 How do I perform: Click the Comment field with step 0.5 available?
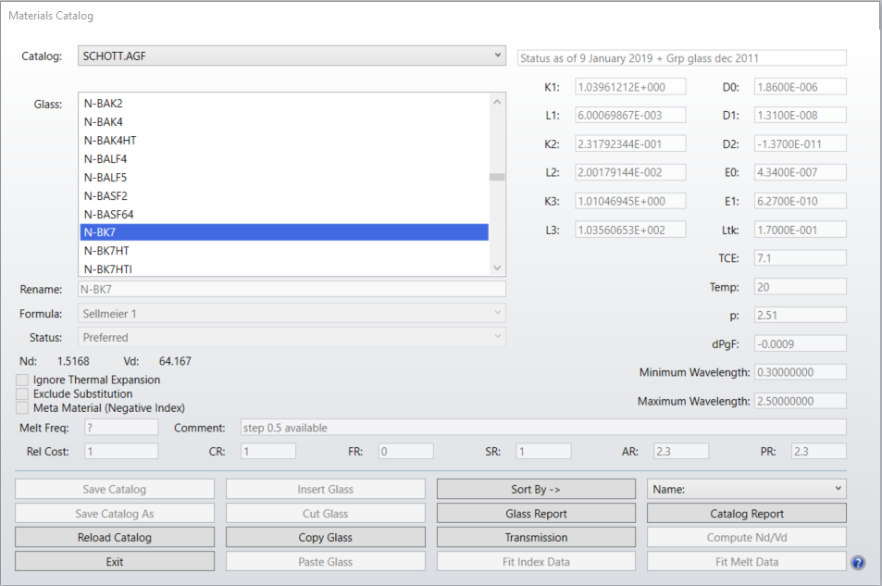point(543,428)
